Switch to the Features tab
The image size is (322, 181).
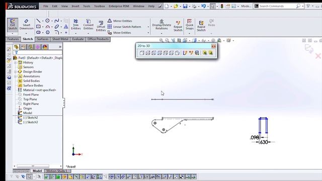(x=13, y=39)
